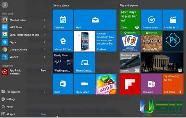Open the Calendar tile

click(x=63, y=20)
